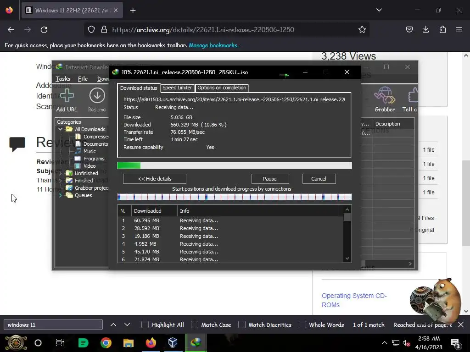Launch Chrome from the taskbar
Screen dimensions: 470x352
click(x=106, y=343)
